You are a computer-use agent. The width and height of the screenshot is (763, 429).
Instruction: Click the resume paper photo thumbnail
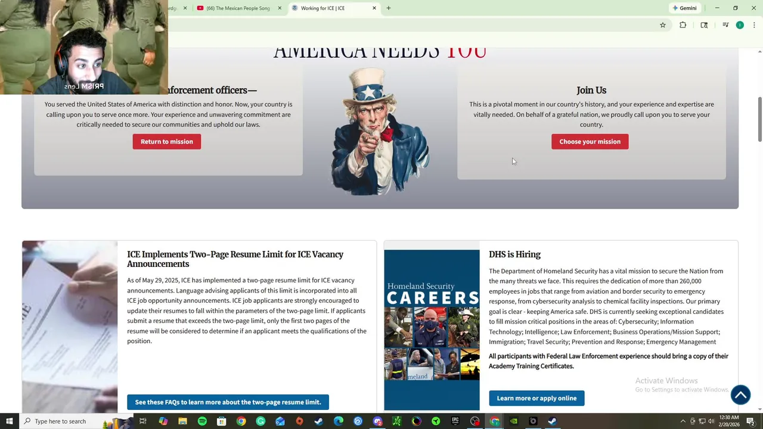click(x=70, y=327)
